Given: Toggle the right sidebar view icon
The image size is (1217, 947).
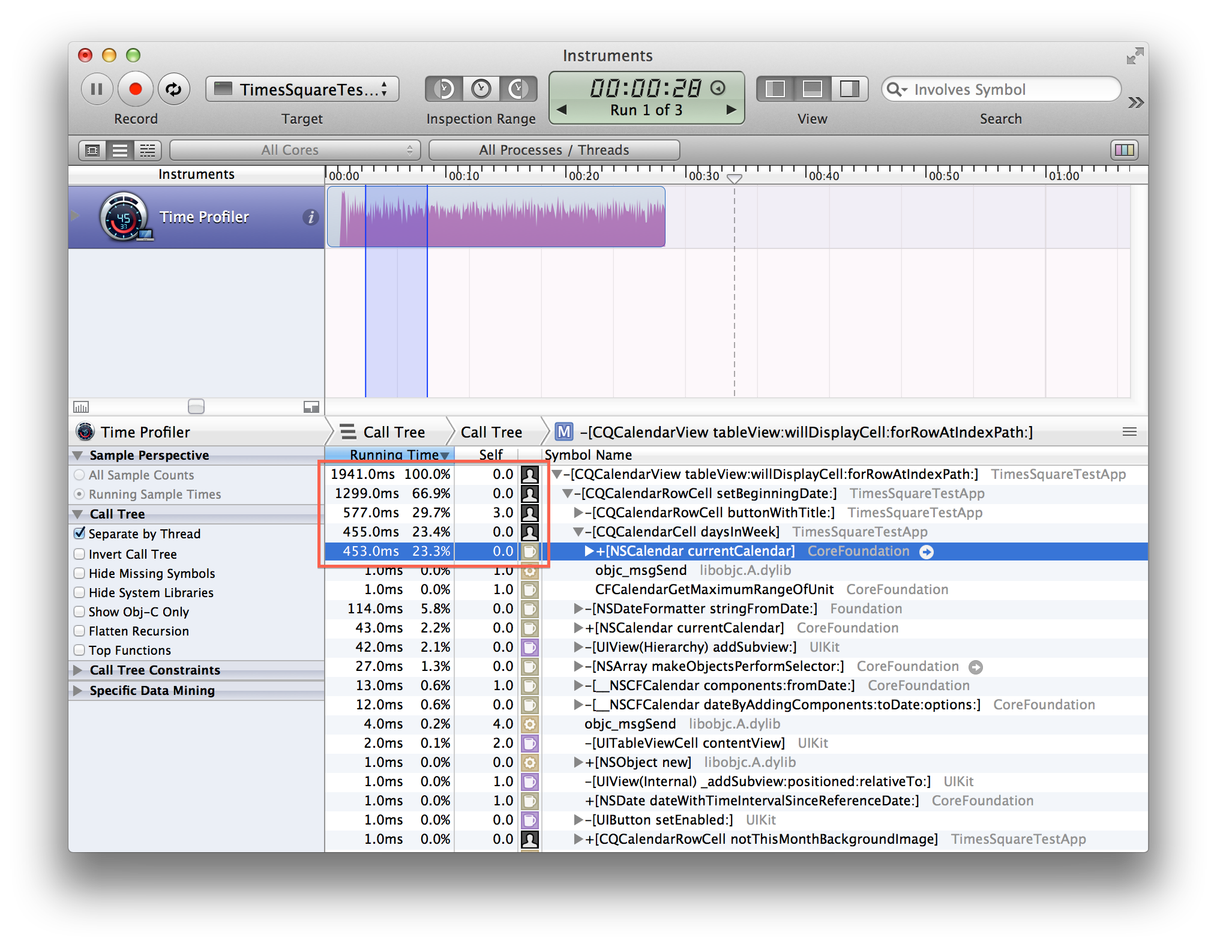Looking at the screenshot, I should 849,89.
